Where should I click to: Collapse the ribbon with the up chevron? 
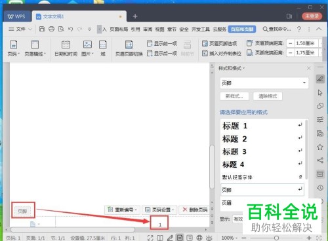tap(319, 29)
